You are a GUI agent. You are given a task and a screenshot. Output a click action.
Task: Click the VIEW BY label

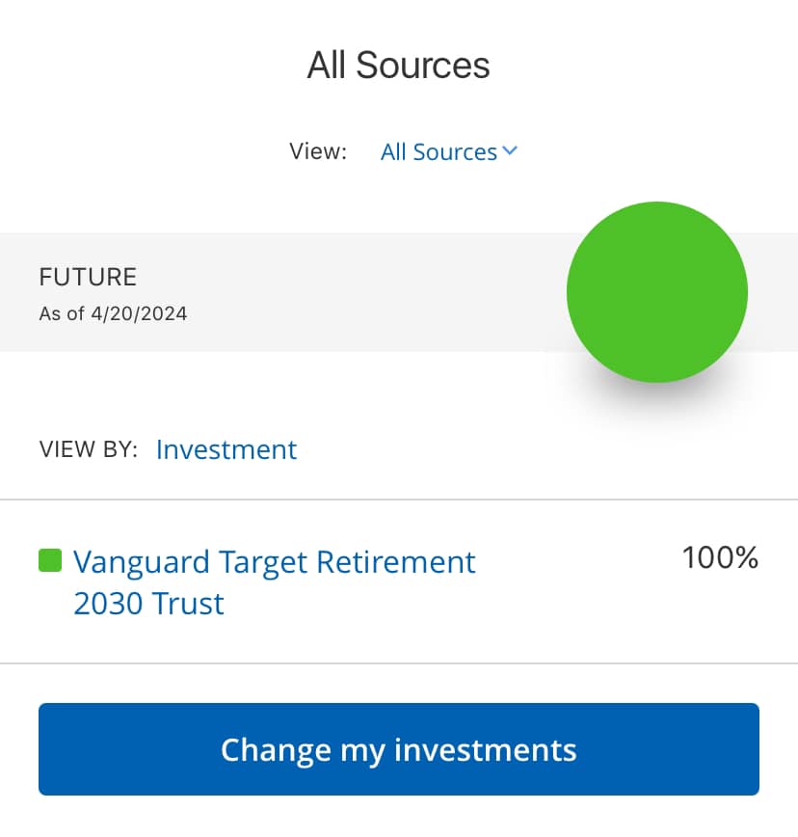89,449
